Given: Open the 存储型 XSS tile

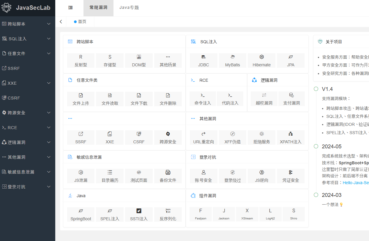Looking at the screenshot, I should pyautogui.click(x=110, y=61).
